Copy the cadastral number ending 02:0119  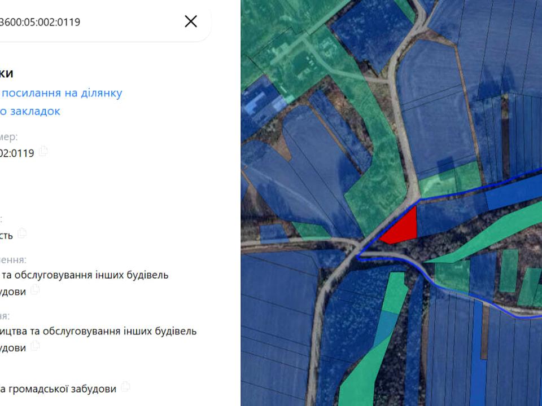[43, 151]
